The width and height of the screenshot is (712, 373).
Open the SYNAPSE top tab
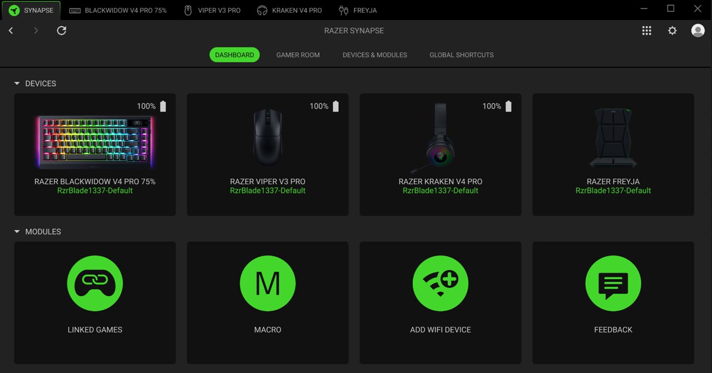pyautogui.click(x=31, y=10)
